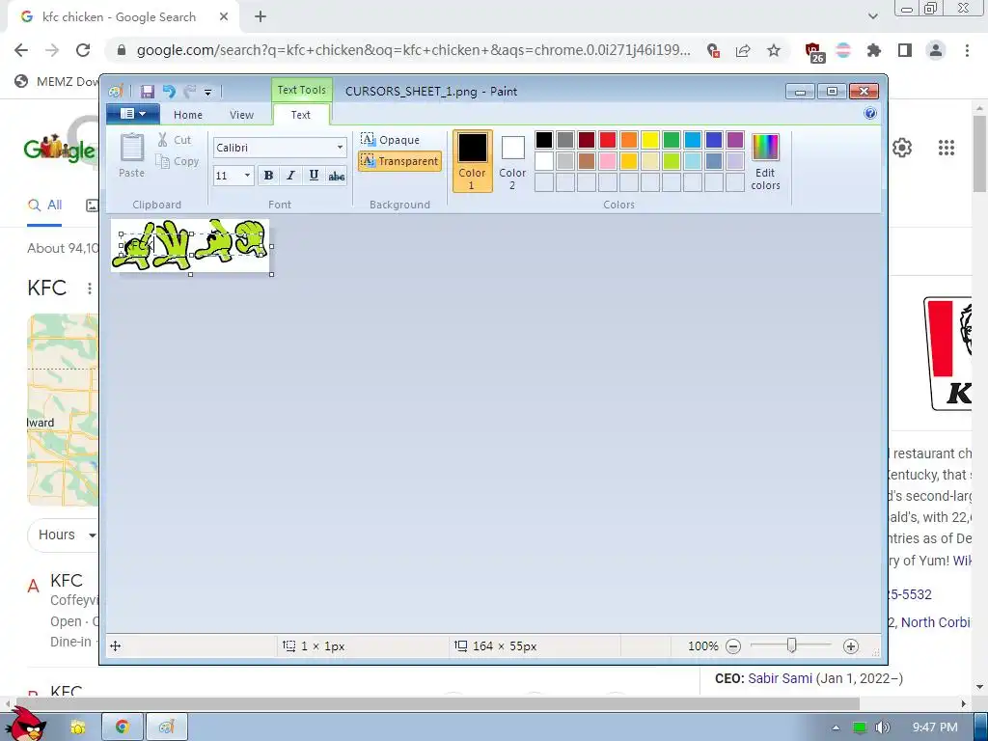Open a new Chrome tab
Viewport: 988px width, 741px height.
[261, 17]
